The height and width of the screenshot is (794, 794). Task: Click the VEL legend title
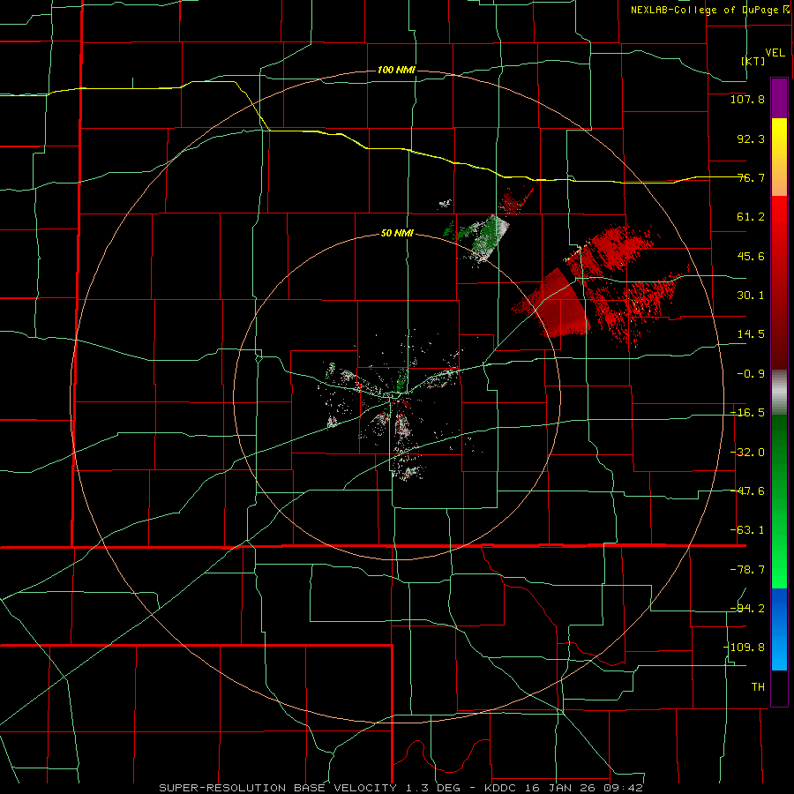click(775, 53)
